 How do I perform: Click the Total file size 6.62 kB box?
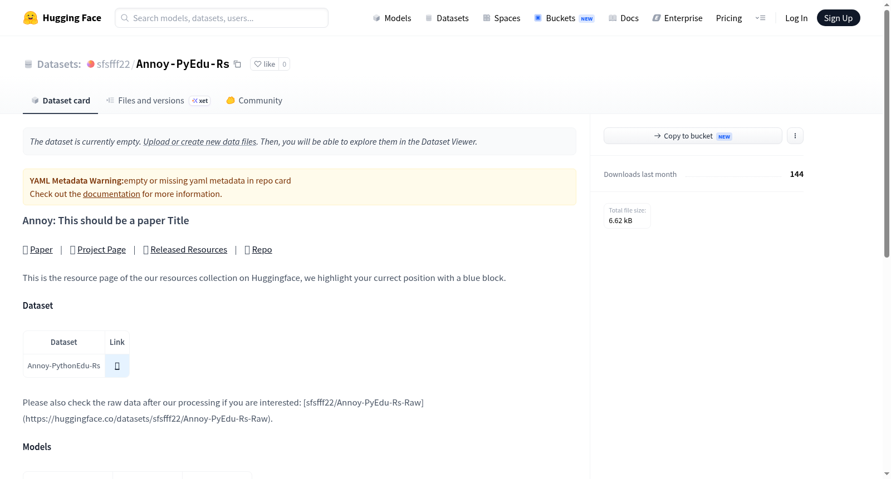(627, 216)
